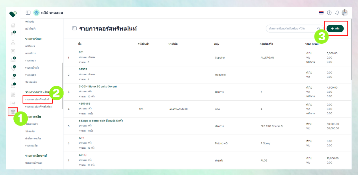
Task: Click the help question mark icon
Action: [329, 13]
